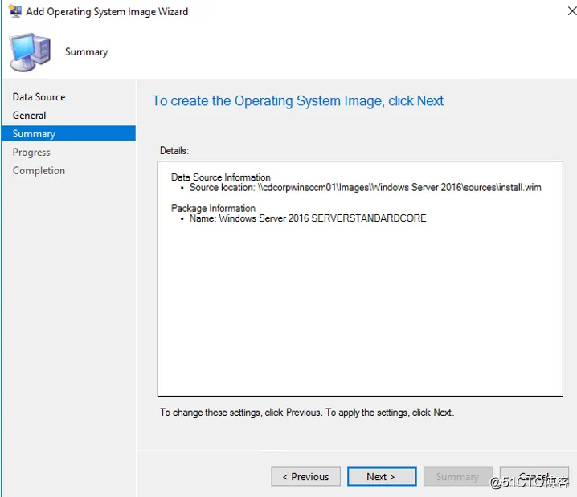Click the blue 'To create the Operating System Image' heading

click(x=298, y=100)
